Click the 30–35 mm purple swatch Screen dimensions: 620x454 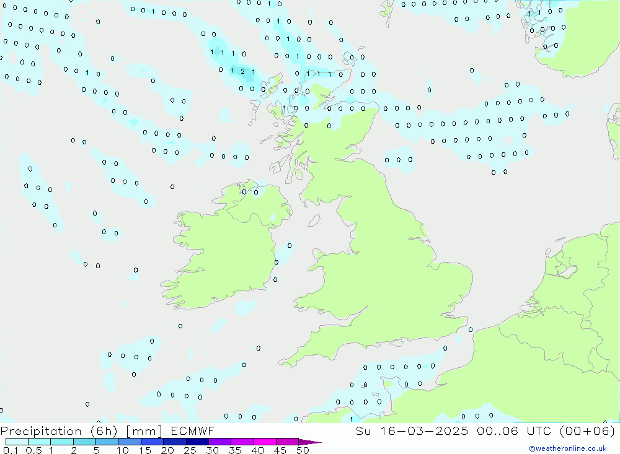click(x=220, y=442)
